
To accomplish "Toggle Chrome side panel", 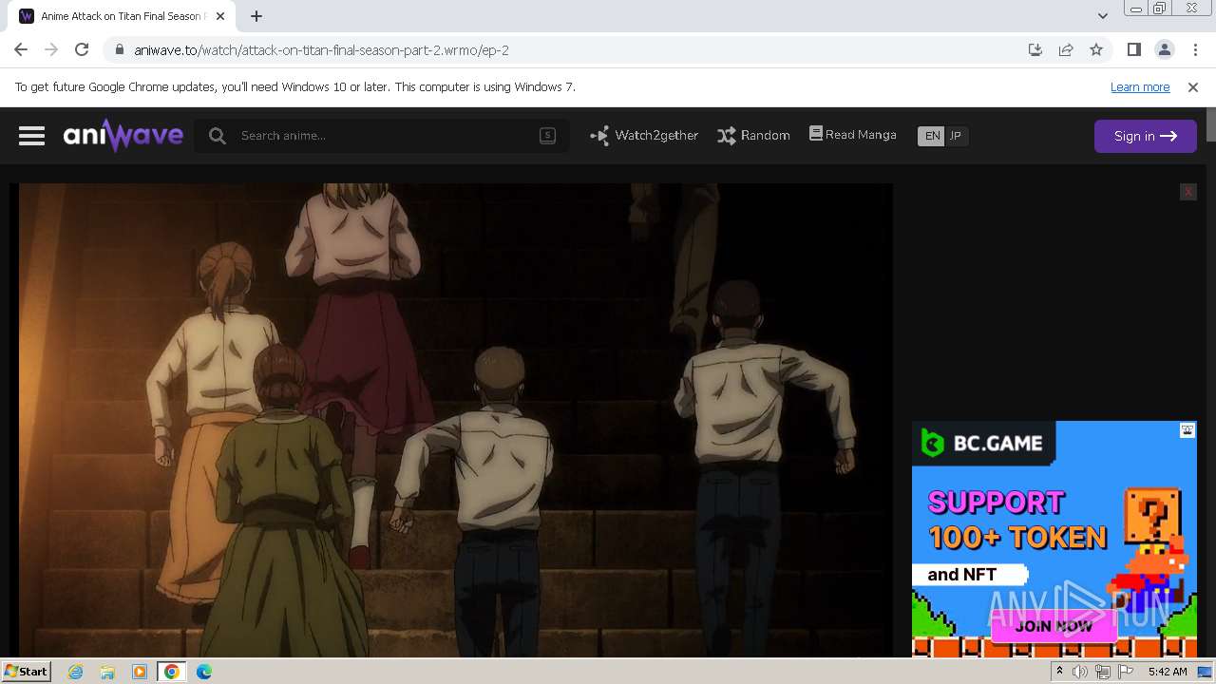I will pos(1133,49).
